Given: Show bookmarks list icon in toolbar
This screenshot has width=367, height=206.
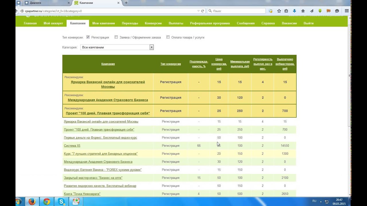Looking at the screenshot, I should (286, 11).
